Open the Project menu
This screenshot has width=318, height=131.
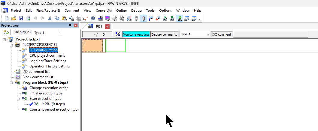click(x=16, y=10)
